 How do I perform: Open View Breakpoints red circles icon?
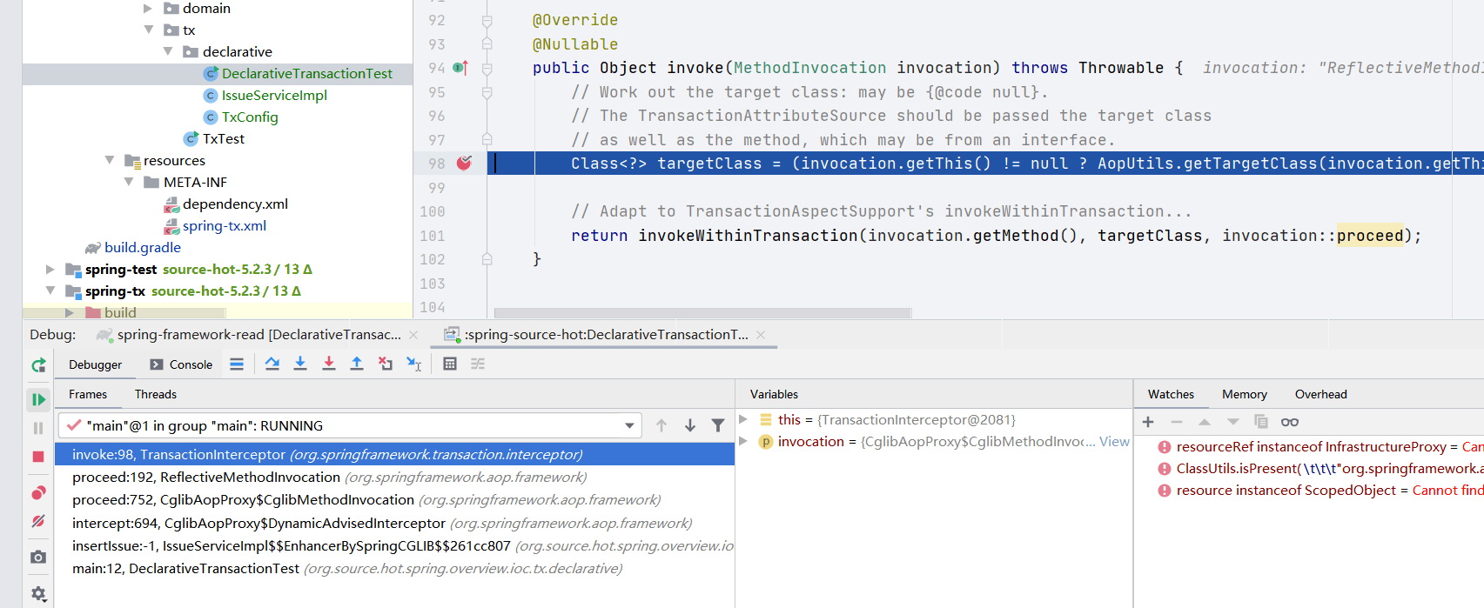(x=38, y=493)
